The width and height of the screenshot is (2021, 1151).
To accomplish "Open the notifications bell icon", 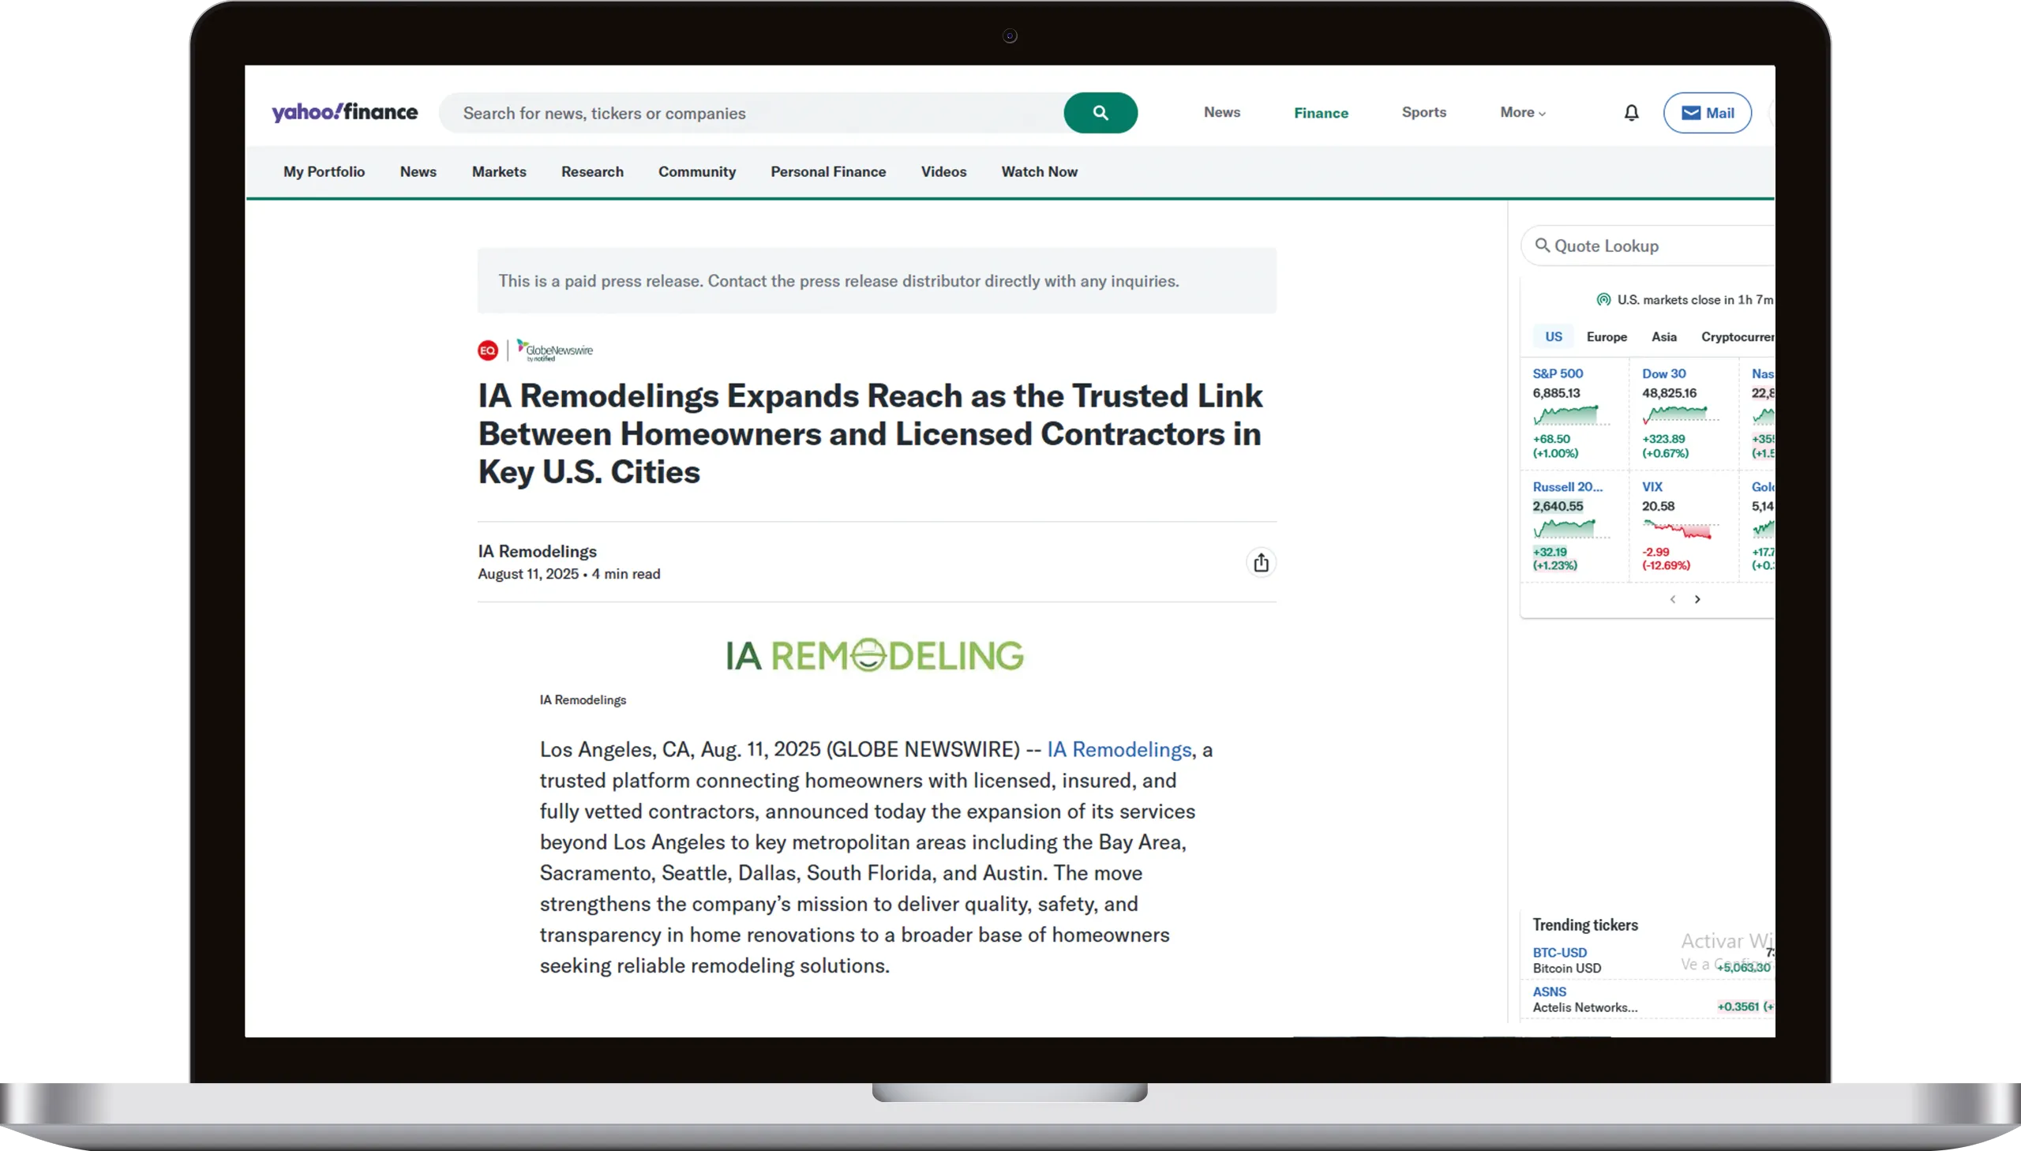I will (x=1631, y=113).
